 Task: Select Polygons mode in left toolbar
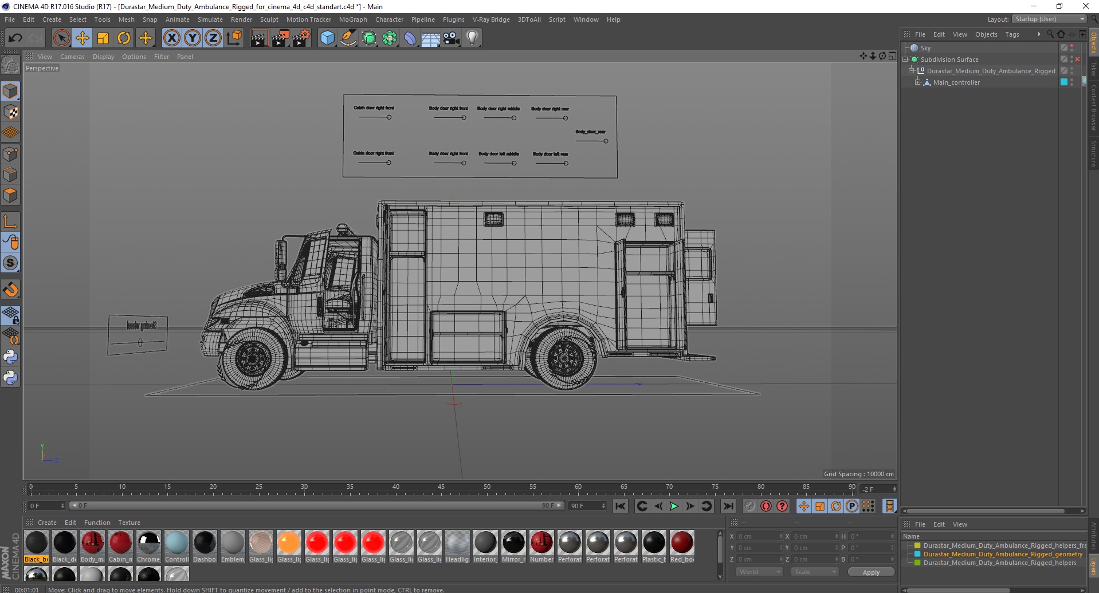tap(11, 195)
